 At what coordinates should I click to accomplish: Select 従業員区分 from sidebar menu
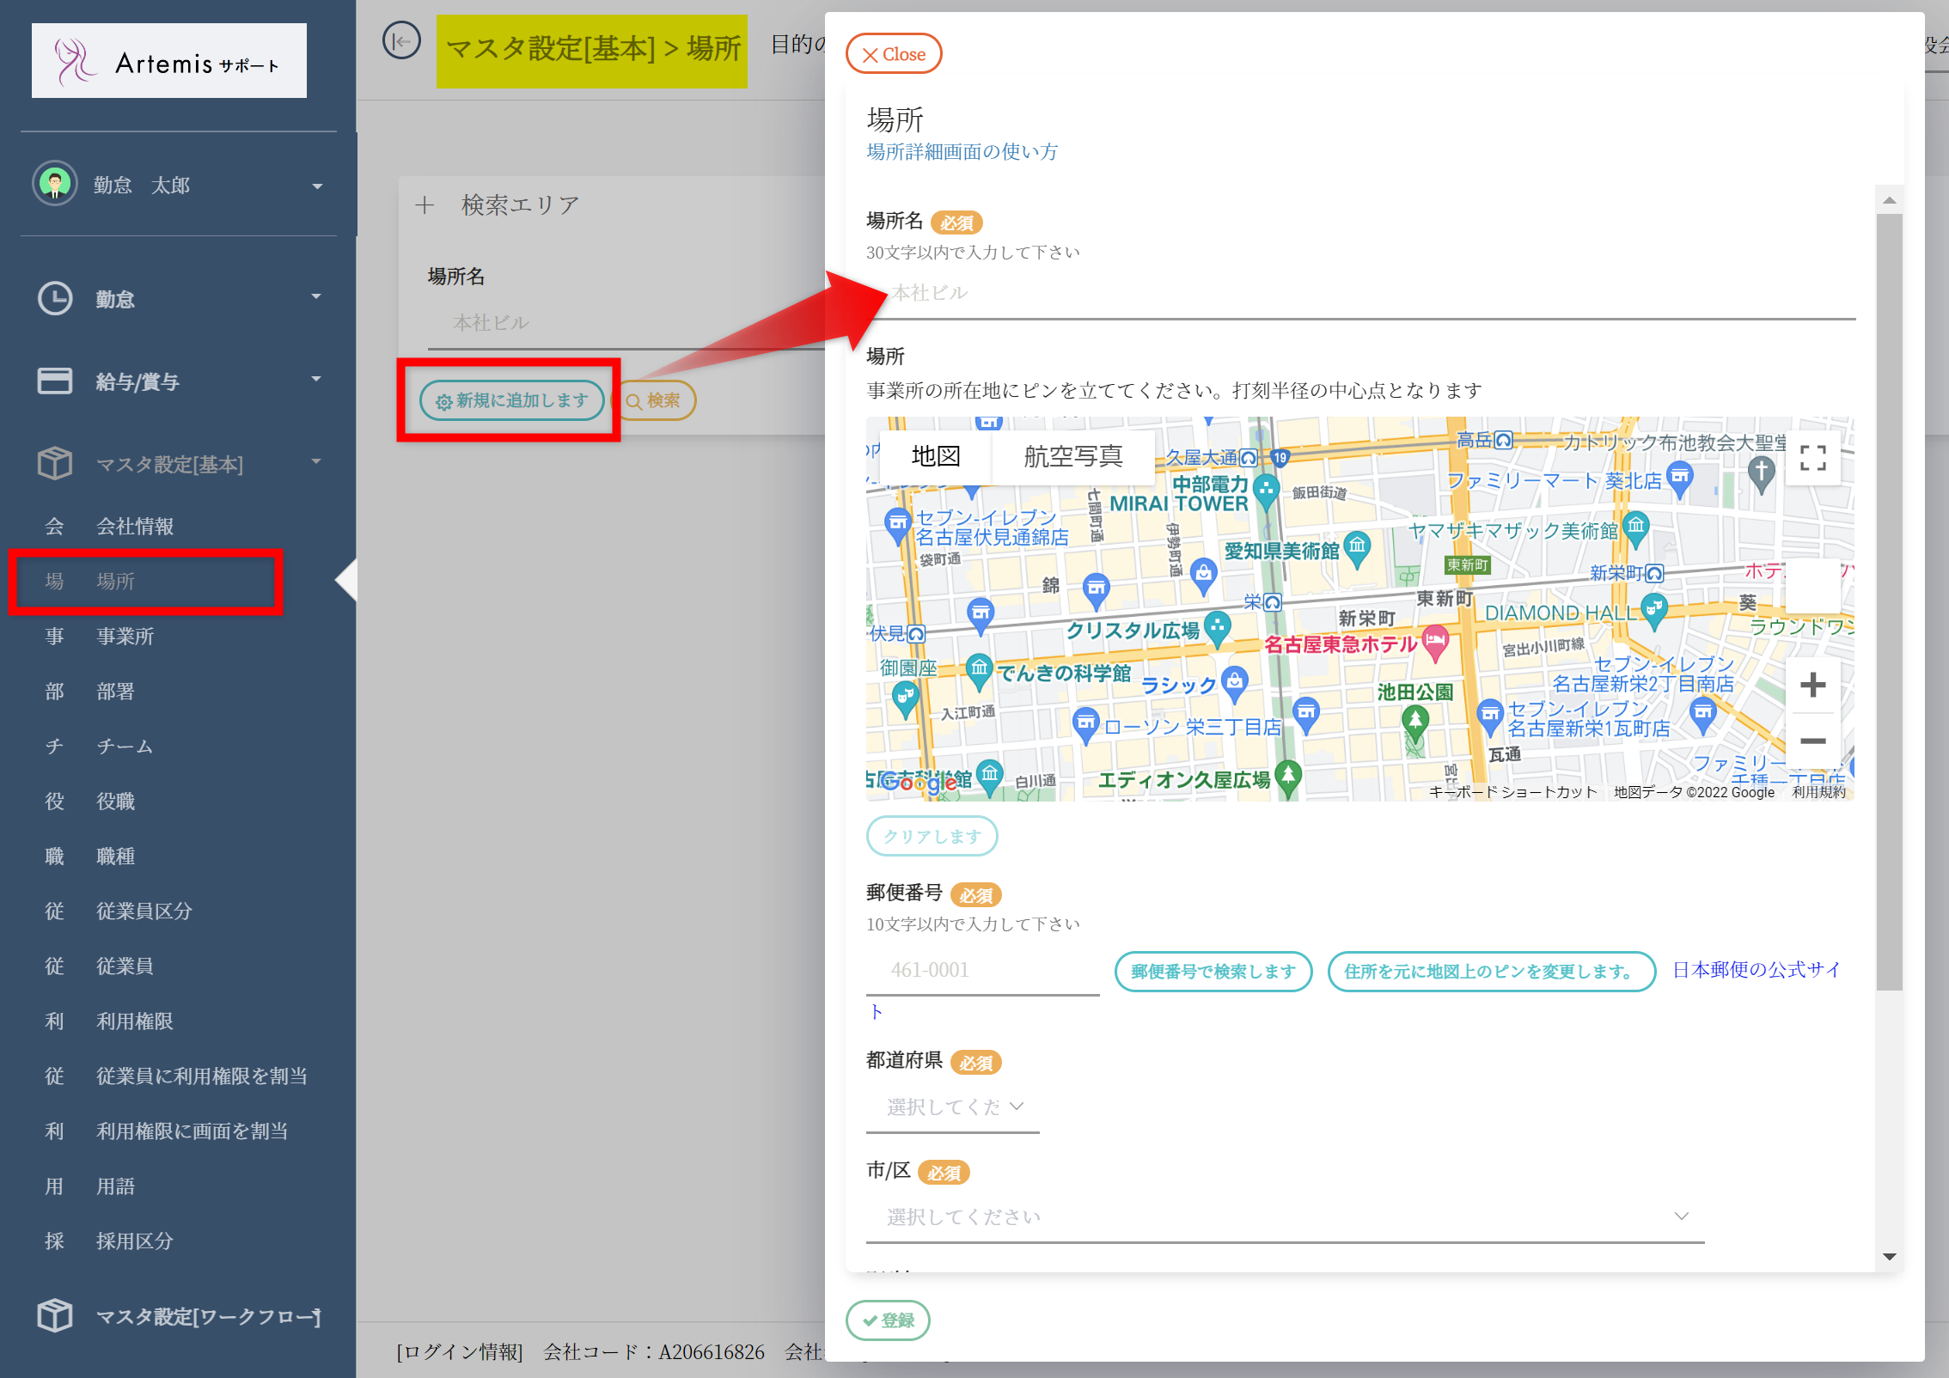click(x=144, y=911)
